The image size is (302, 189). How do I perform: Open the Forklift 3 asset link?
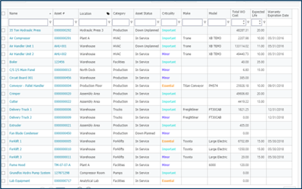(x=16, y=157)
